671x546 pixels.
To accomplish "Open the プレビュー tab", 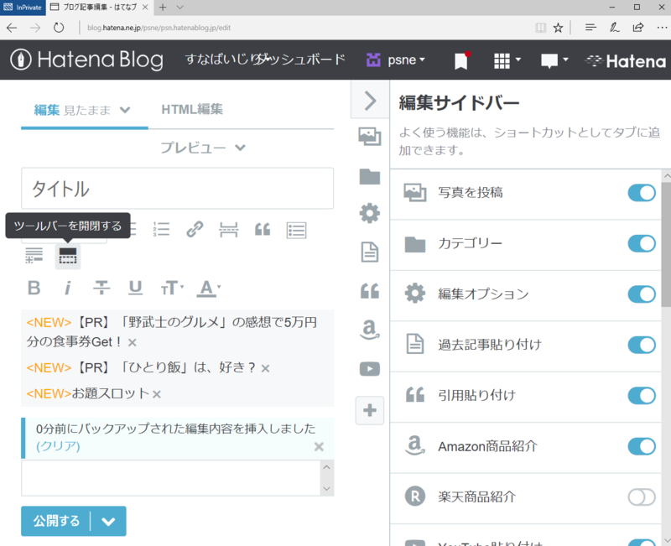I will pyautogui.click(x=193, y=148).
